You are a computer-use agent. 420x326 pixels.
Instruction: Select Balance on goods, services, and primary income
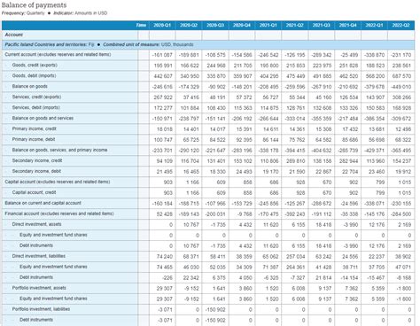59,150
